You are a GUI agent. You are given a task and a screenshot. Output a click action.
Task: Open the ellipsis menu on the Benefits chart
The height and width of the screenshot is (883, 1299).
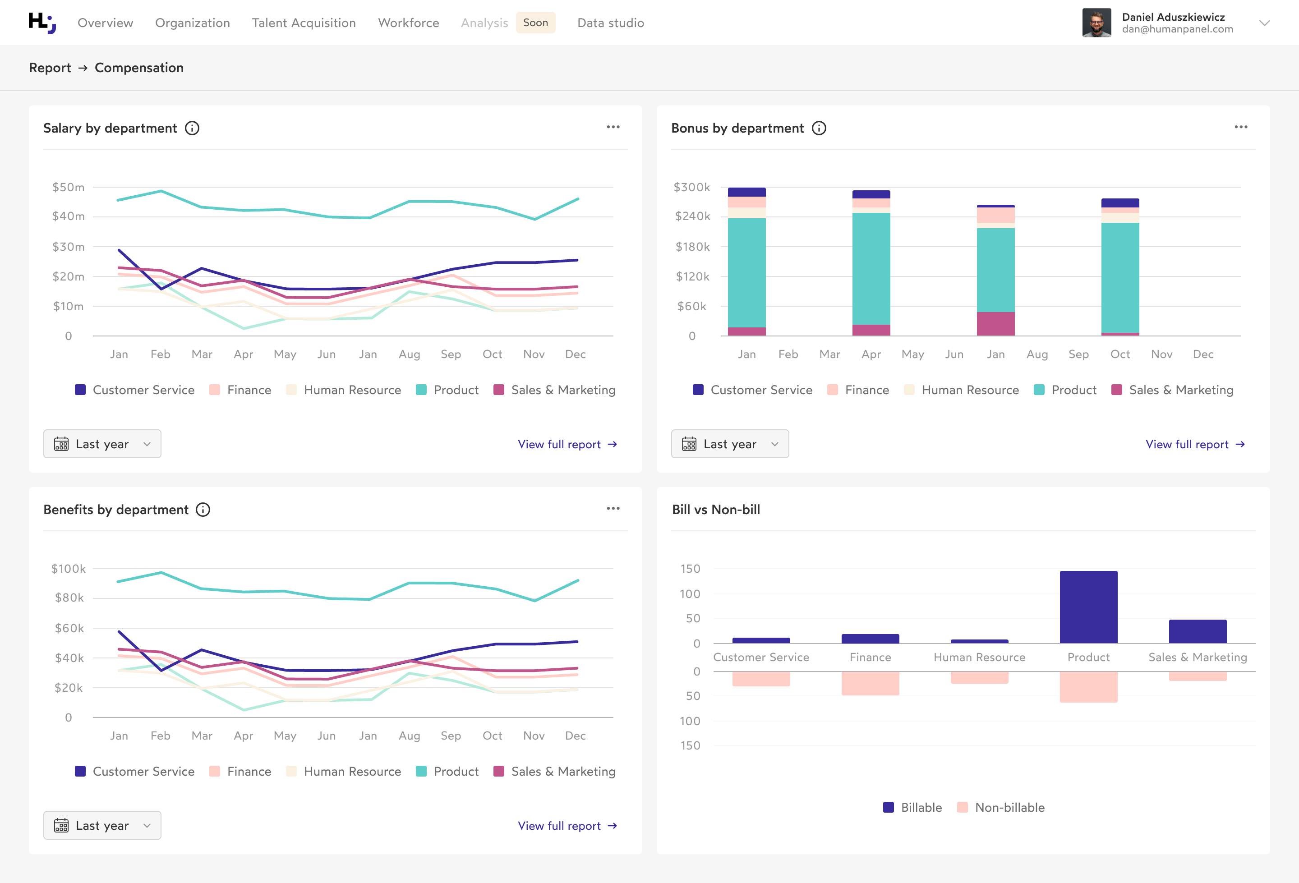613,508
